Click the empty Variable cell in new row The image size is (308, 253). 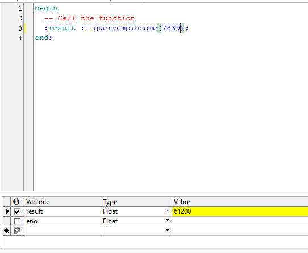63,231
